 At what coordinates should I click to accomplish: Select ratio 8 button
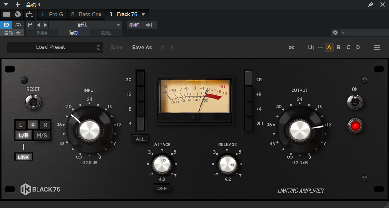pyautogui.click(x=140, y=109)
